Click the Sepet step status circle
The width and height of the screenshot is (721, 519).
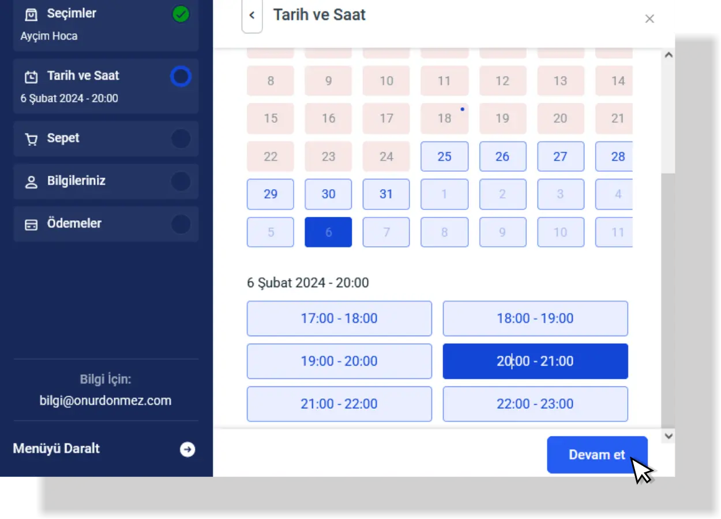click(x=181, y=139)
